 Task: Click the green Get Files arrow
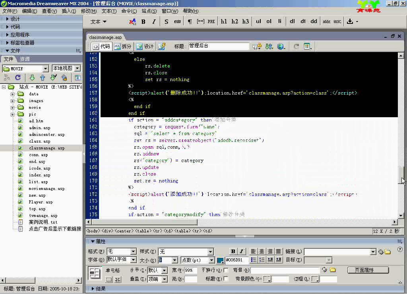point(32,77)
